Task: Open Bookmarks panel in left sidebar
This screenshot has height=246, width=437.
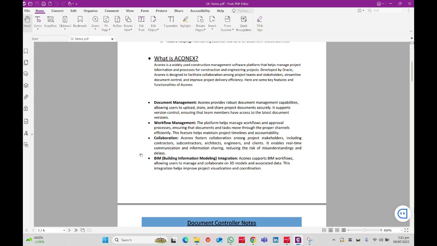Action: pyautogui.click(x=26, y=51)
